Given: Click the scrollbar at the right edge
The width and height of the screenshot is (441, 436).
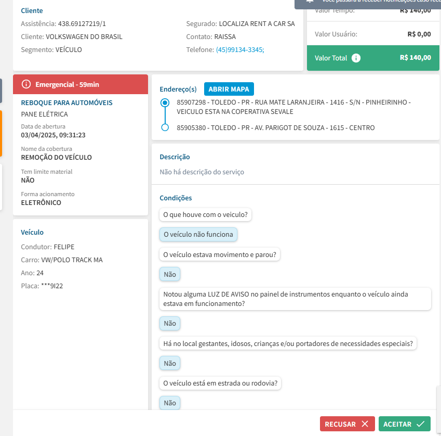Looking at the screenshot, I should (438, 398).
